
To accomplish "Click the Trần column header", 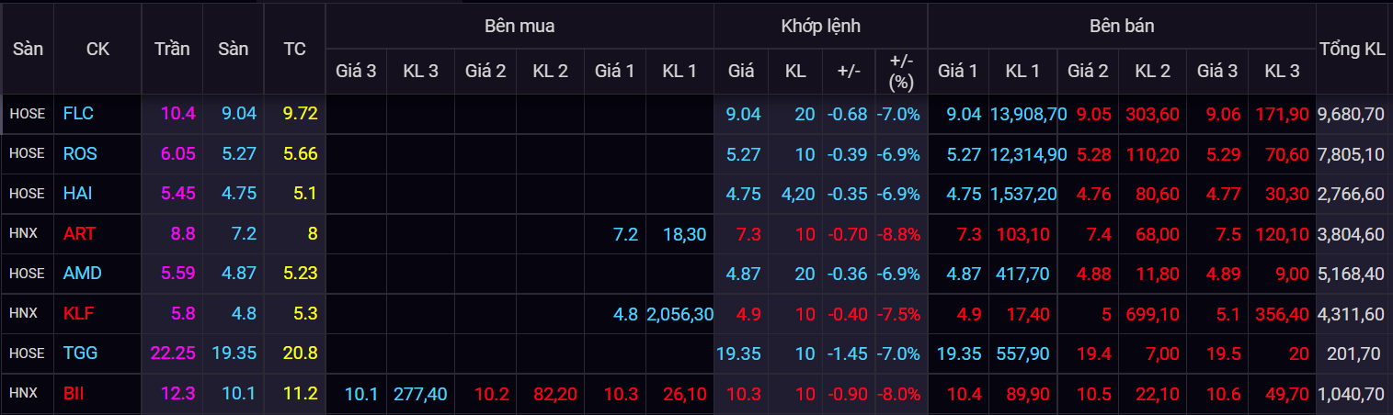I will pos(172,50).
